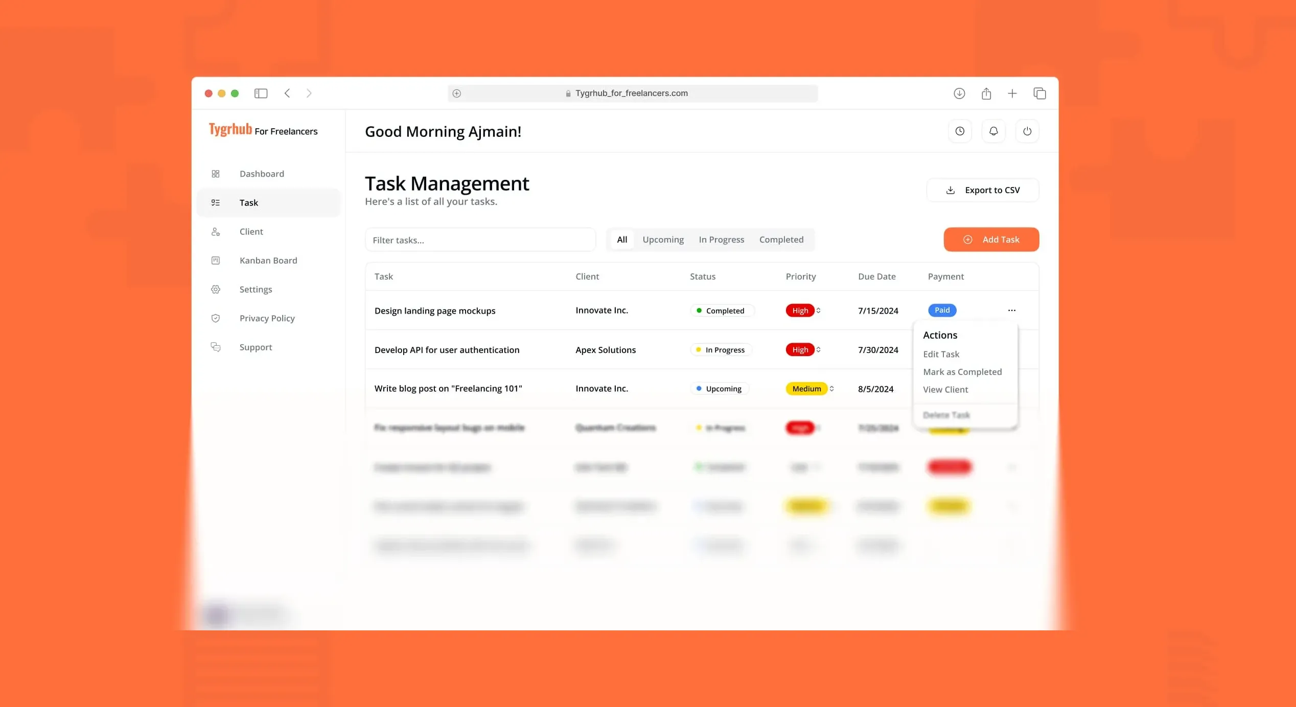Click the plus-circle icon in the address bar
Screen dimensions: 1296x707
coord(457,93)
